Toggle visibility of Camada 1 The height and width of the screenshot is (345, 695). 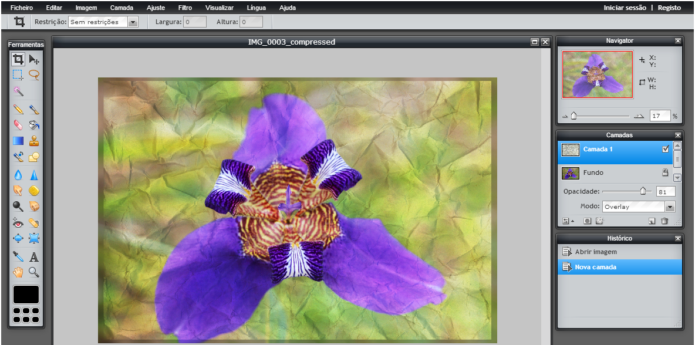pos(665,149)
